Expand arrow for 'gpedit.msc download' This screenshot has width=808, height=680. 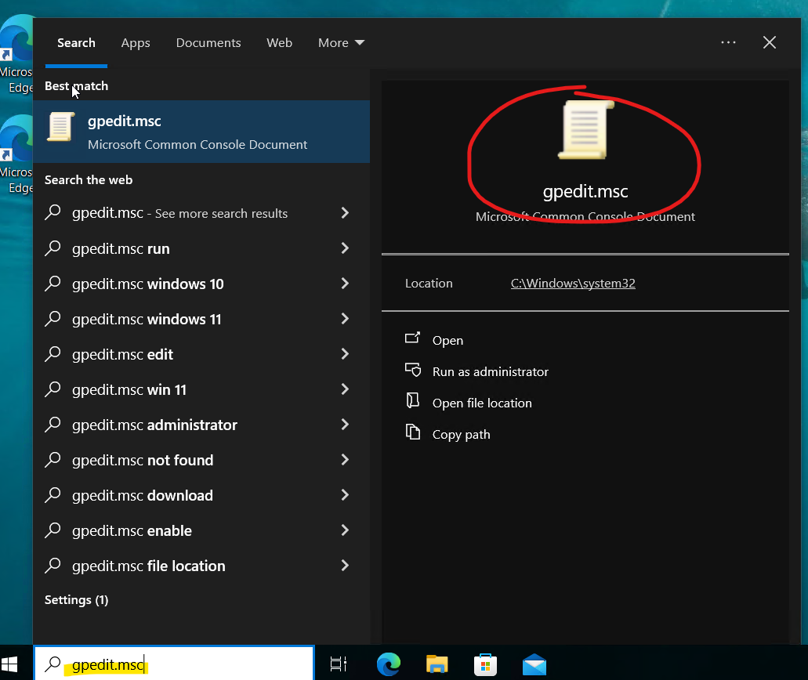tap(345, 495)
